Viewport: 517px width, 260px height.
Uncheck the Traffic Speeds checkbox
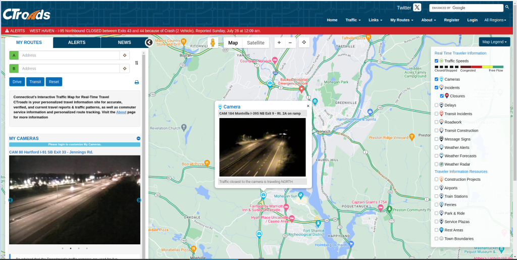point(437,61)
